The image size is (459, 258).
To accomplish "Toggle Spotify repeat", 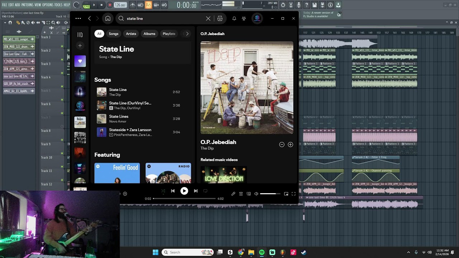I will (205, 191).
